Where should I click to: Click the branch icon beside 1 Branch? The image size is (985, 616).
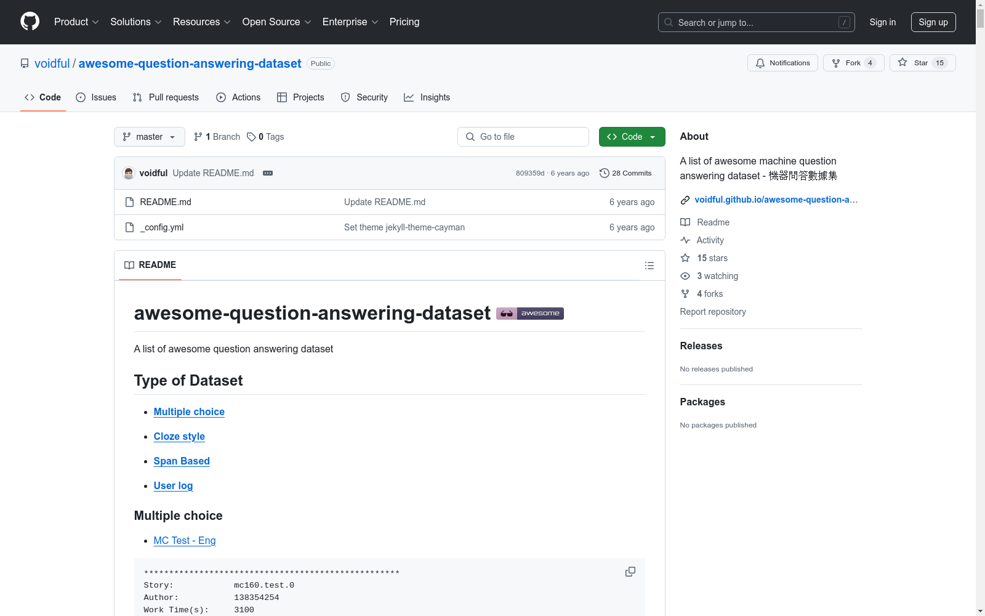[198, 137]
